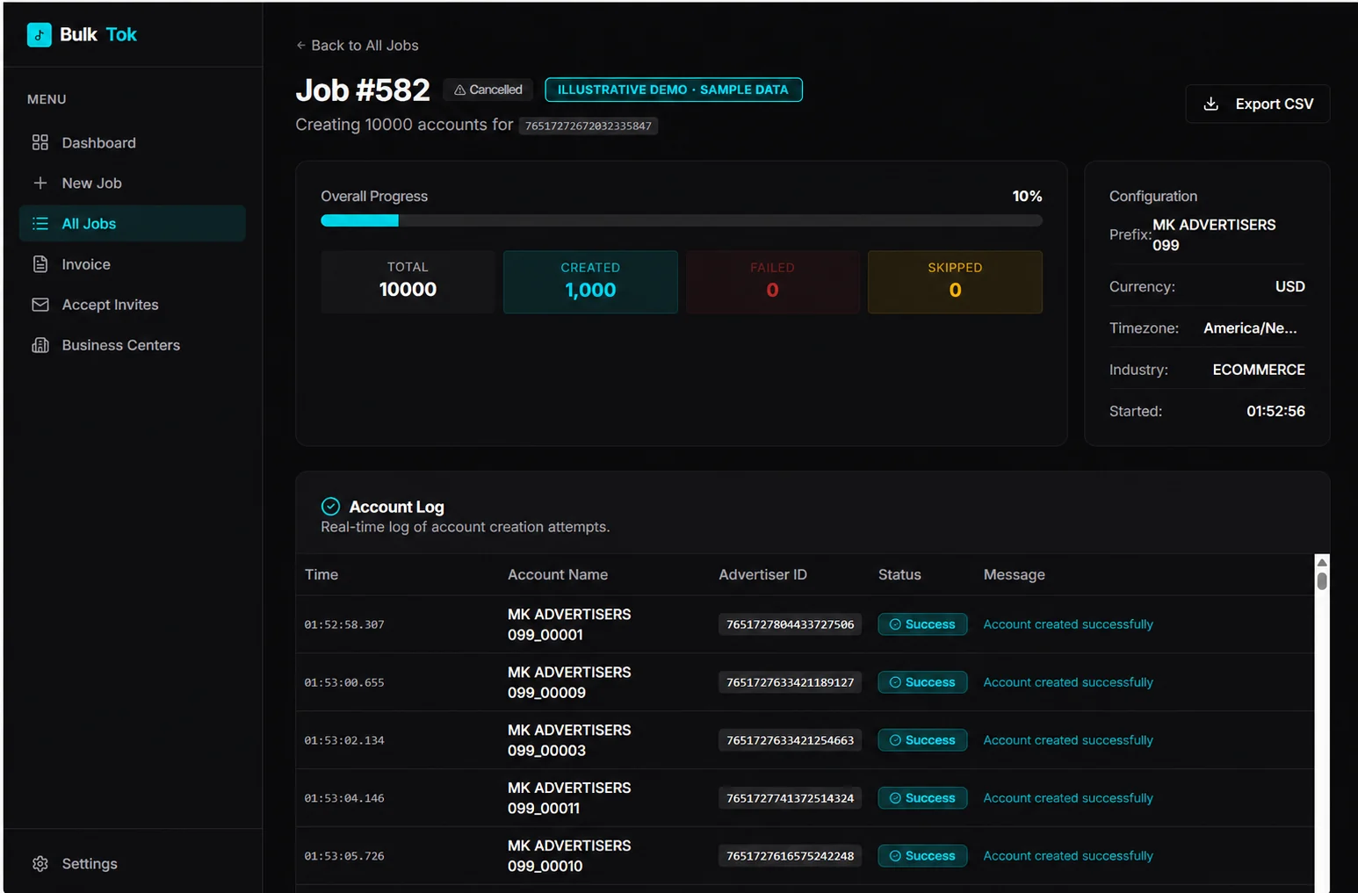Click the back arrow icon beside Back to All Jobs
1358x893 pixels.
301,45
